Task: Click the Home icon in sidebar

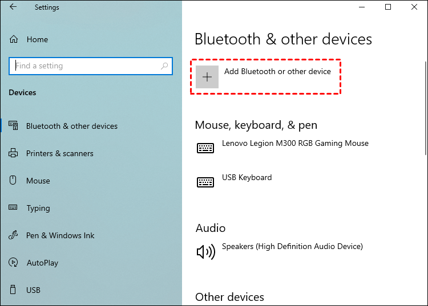Action: (14, 39)
